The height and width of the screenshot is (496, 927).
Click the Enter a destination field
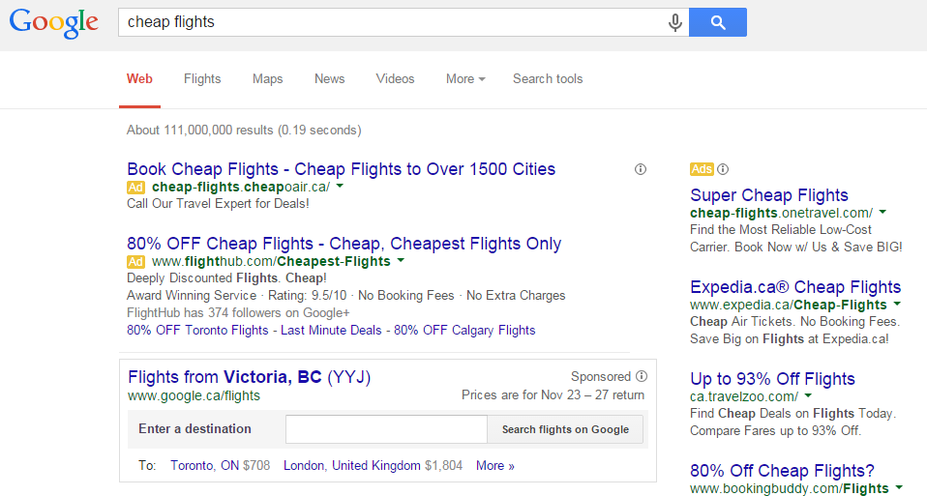tap(386, 429)
